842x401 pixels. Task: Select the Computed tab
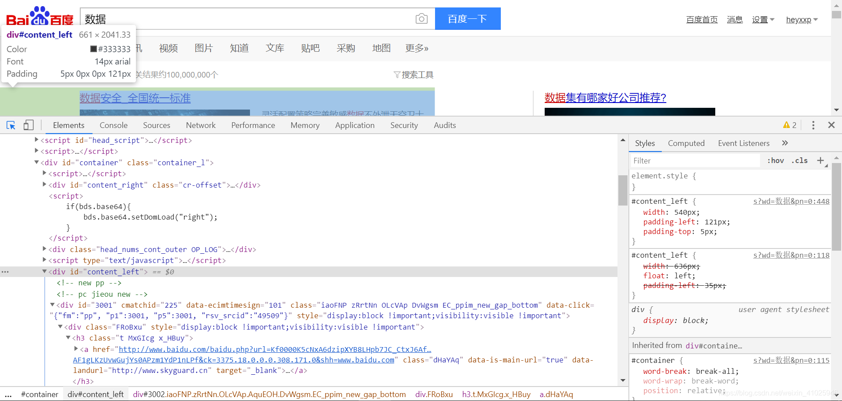pos(686,143)
